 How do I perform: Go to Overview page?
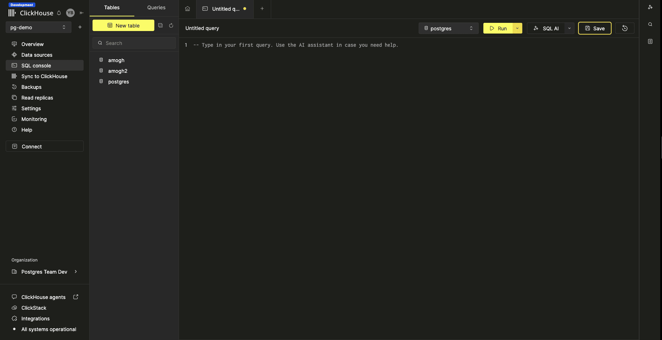coord(45,44)
